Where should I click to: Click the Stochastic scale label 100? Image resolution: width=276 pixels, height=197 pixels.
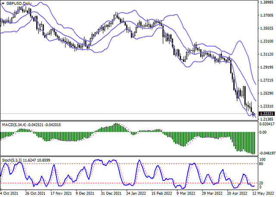[x=263, y=159]
